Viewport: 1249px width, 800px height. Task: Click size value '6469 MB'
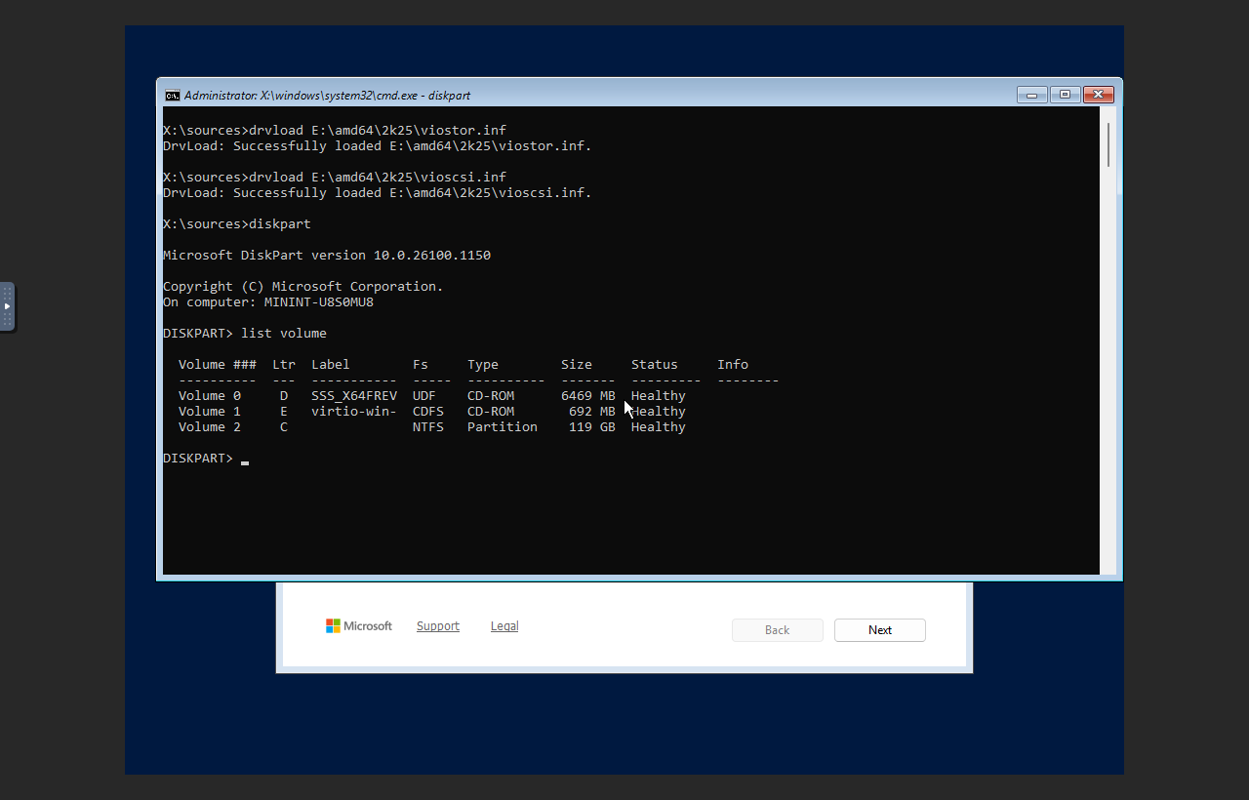click(x=588, y=396)
